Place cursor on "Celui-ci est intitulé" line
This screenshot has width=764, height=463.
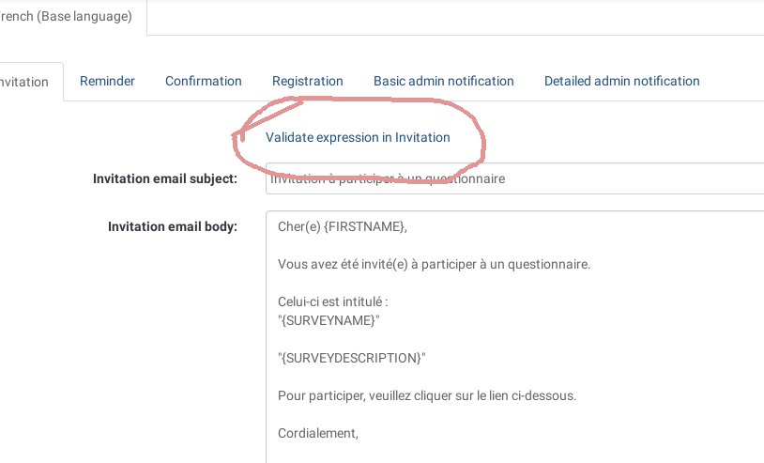tap(333, 301)
